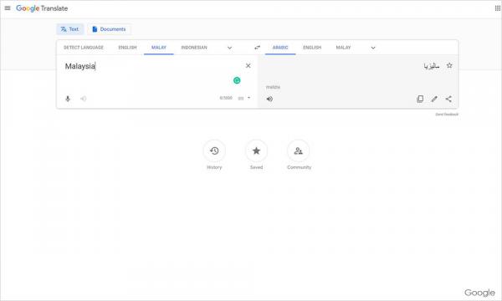
Task: Click the green Grammarly icon
Action: [237, 80]
